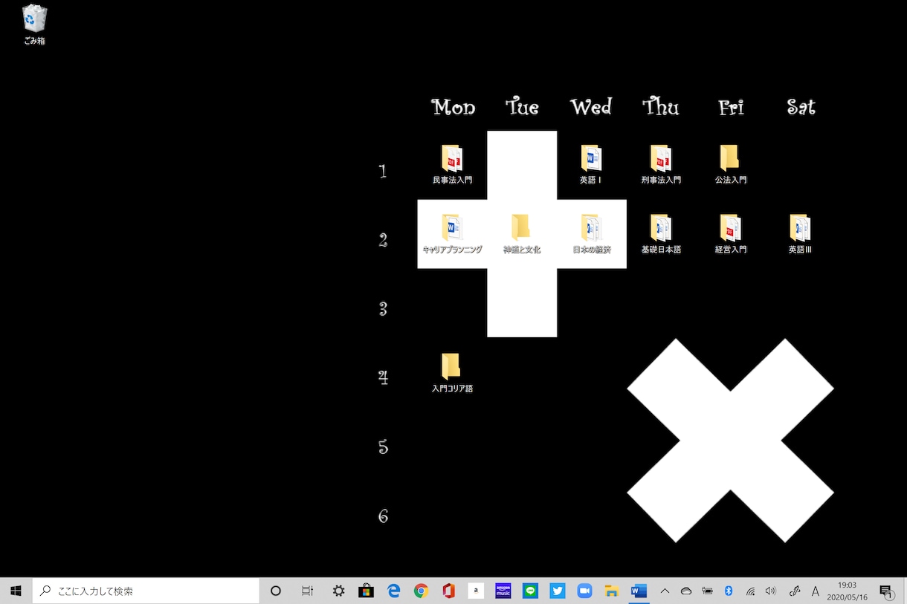Open the notification Action Center
Screen dimensions: 907x604
click(x=885, y=591)
